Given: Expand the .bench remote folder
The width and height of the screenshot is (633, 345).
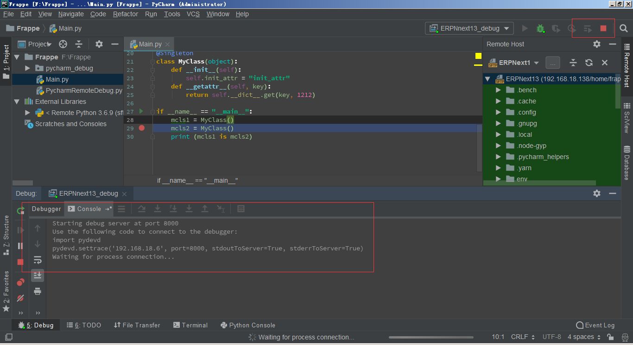Looking at the screenshot, I should (x=498, y=90).
